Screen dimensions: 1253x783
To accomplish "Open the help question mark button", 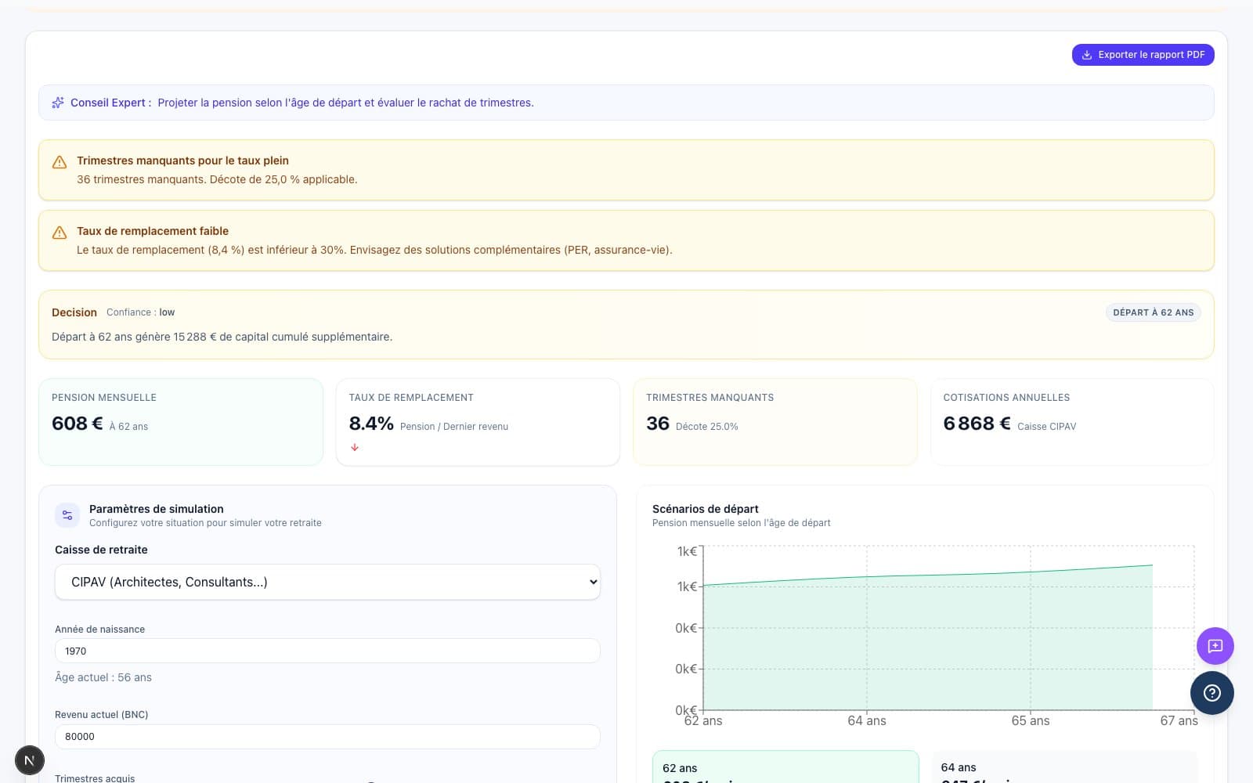I will (x=1211, y=693).
